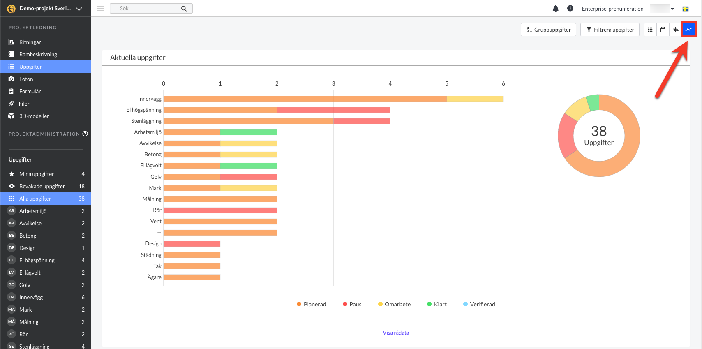
Task: Open the calendar view icon
Action: 663,30
